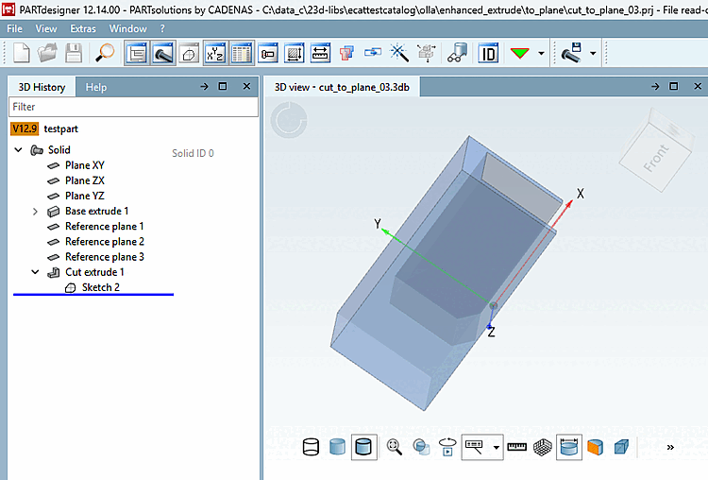The image size is (708, 480).
Task: Click the green triangle test icon
Action: [x=520, y=53]
